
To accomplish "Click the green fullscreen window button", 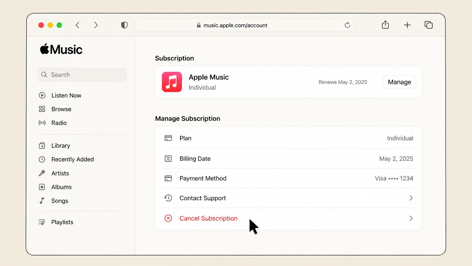I will click(59, 25).
